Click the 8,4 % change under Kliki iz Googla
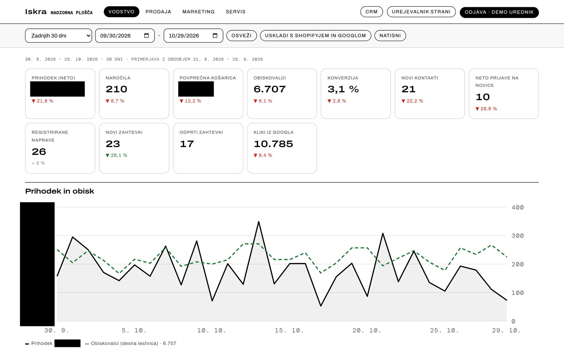Screen dimensions: 564x352 pos(263,155)
